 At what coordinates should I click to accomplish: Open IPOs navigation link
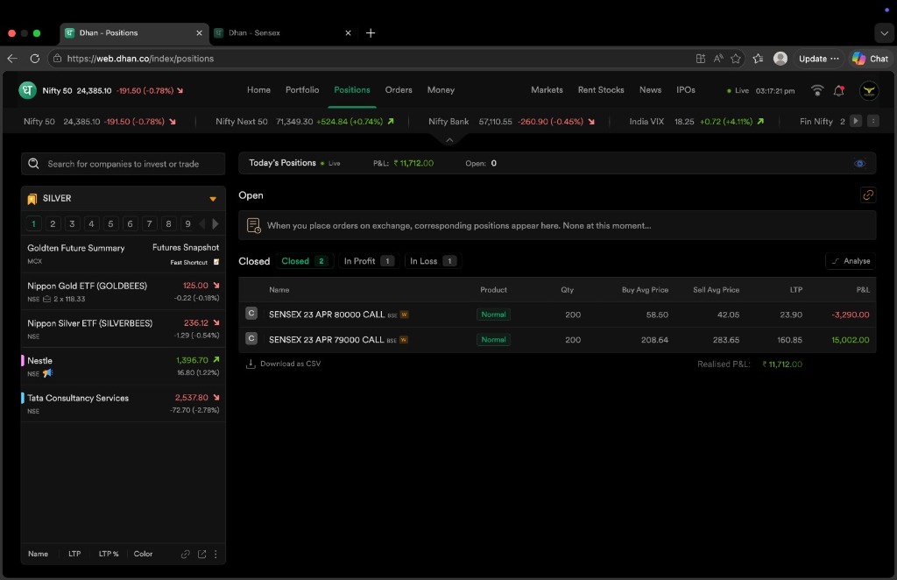[x=686, y=89]
